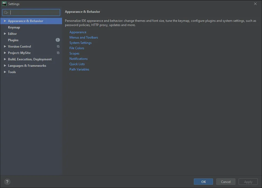This screenshot has height=188, width=262.
Task: Go to System Settings link
Action: point(80,43)
